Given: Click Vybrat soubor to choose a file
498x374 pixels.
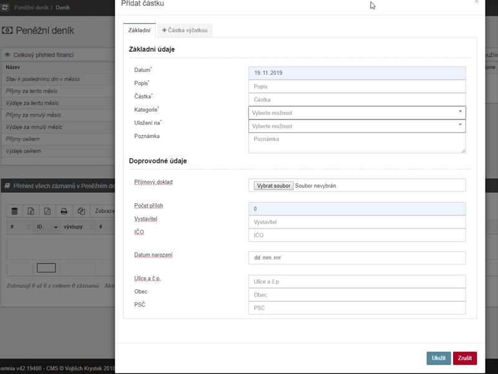Looking at the screenshot, I should [274, 186].
